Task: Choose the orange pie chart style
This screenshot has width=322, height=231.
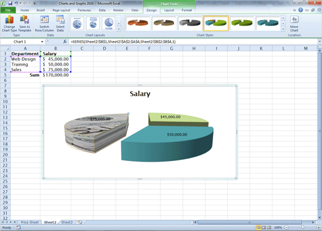Action: (x=137, y=24)
